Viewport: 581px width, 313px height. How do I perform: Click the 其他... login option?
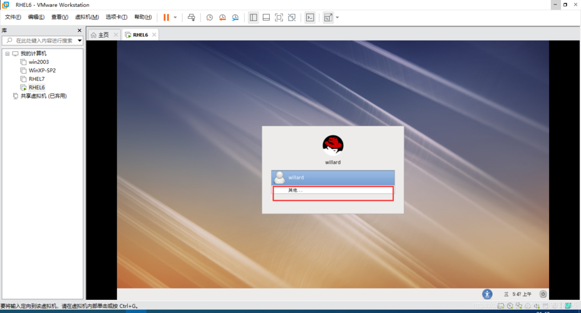point(332,190)
